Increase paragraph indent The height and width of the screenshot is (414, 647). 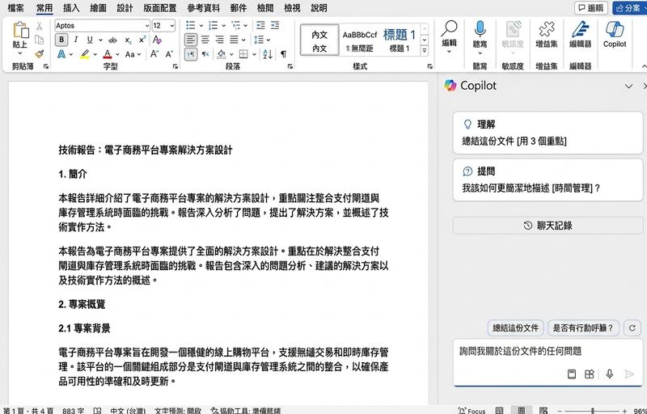(275, 26)
